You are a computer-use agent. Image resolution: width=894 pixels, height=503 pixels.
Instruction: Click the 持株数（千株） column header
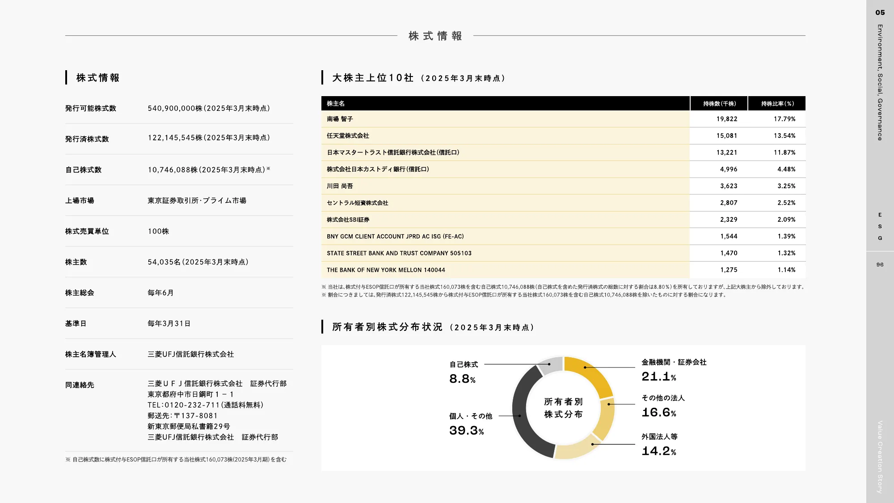[719, 103]
